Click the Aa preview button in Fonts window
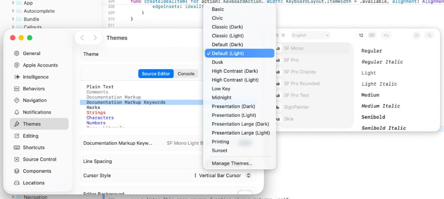This screenshot has width=444, height=199. (386, 36)
